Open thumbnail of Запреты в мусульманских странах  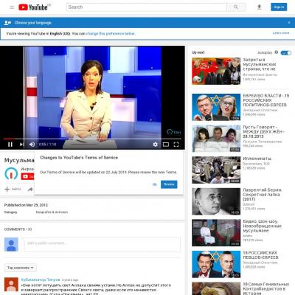click(x=216, y=71)
